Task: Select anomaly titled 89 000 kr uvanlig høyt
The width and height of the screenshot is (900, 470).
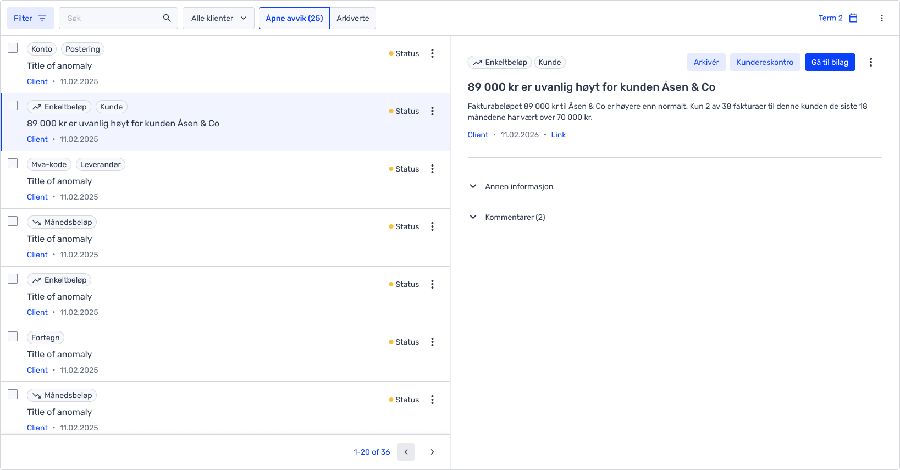Action: [123, 124]
